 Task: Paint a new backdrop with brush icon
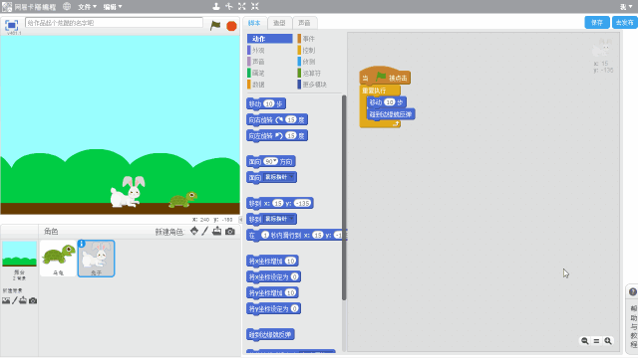(x=15, y=300)
